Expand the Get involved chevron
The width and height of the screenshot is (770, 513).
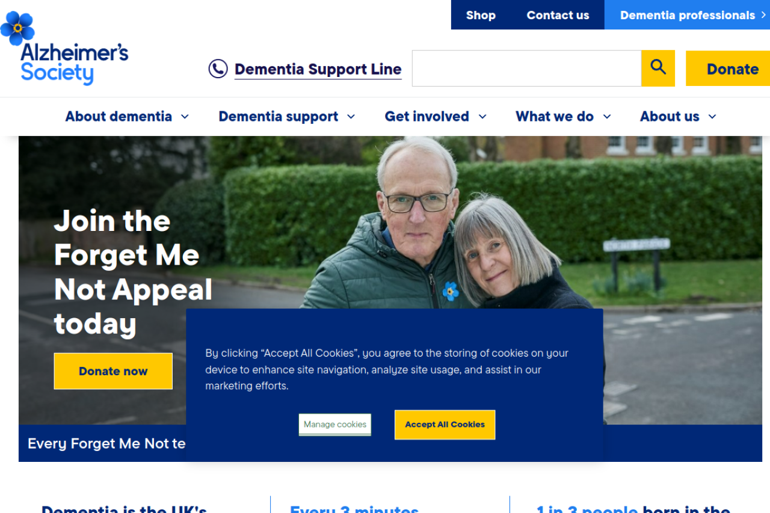tap(482, 117)
